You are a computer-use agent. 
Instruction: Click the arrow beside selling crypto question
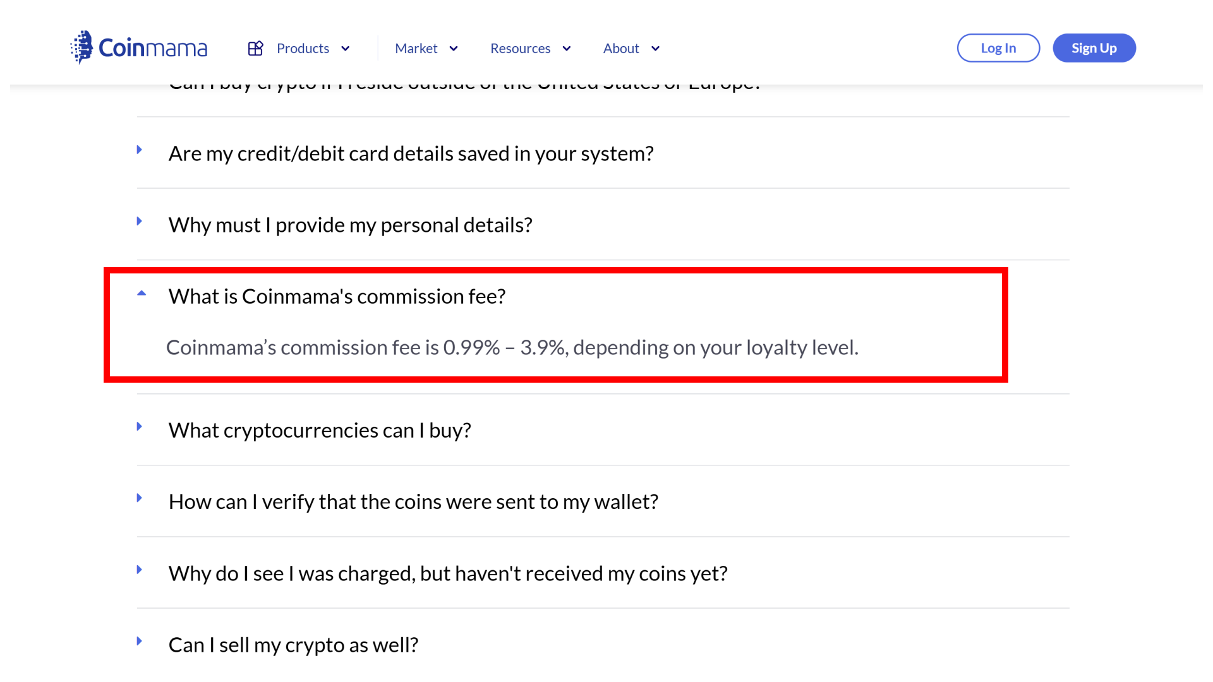(x=139, y=641)
